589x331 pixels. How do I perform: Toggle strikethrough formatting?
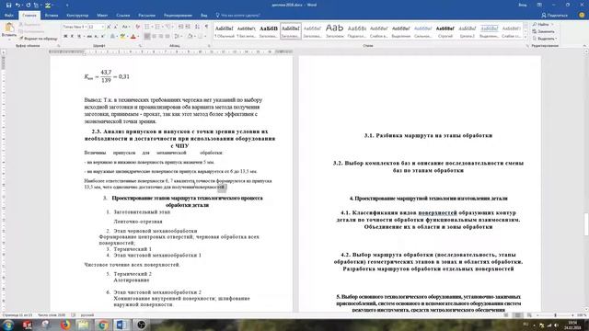pyautogui.click(x=89, y=37)
